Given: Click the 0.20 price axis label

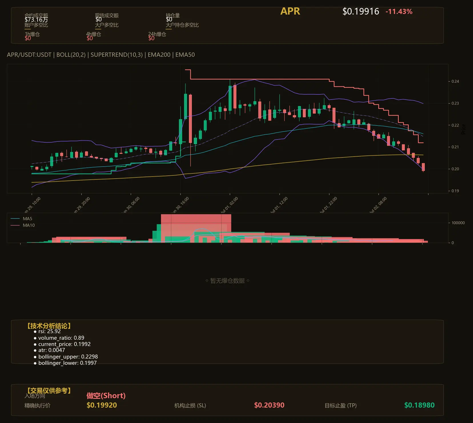Looking at the screenshot, I should click(455, 169).
